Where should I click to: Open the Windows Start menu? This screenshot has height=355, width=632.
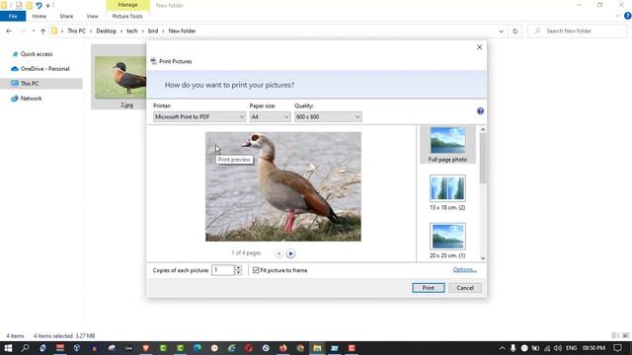(x=8, y=348)
